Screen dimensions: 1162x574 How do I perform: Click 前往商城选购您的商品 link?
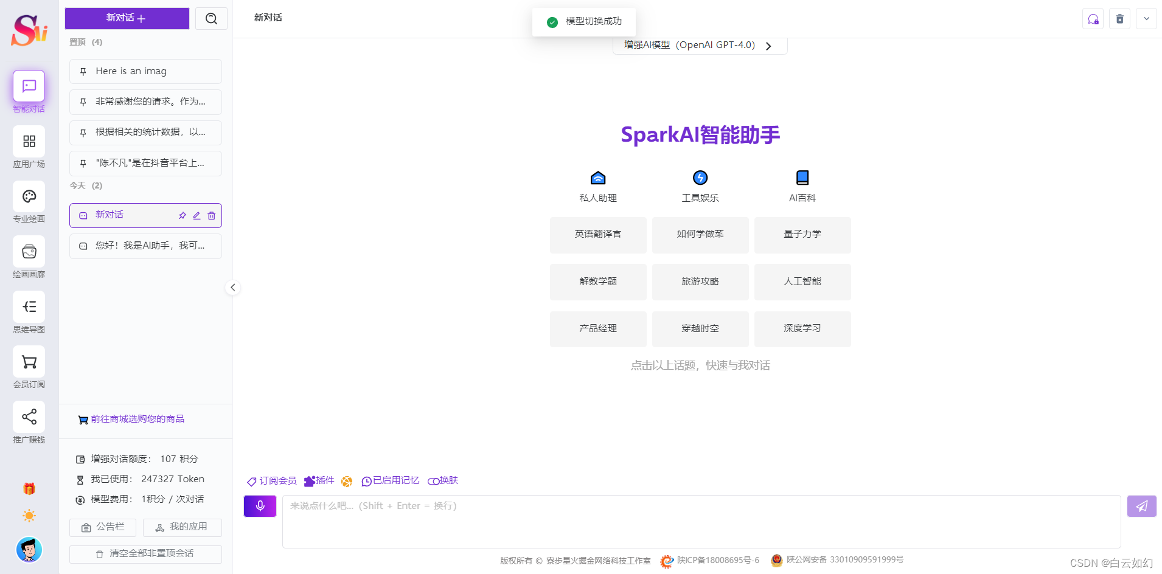(x=131, y=419)
